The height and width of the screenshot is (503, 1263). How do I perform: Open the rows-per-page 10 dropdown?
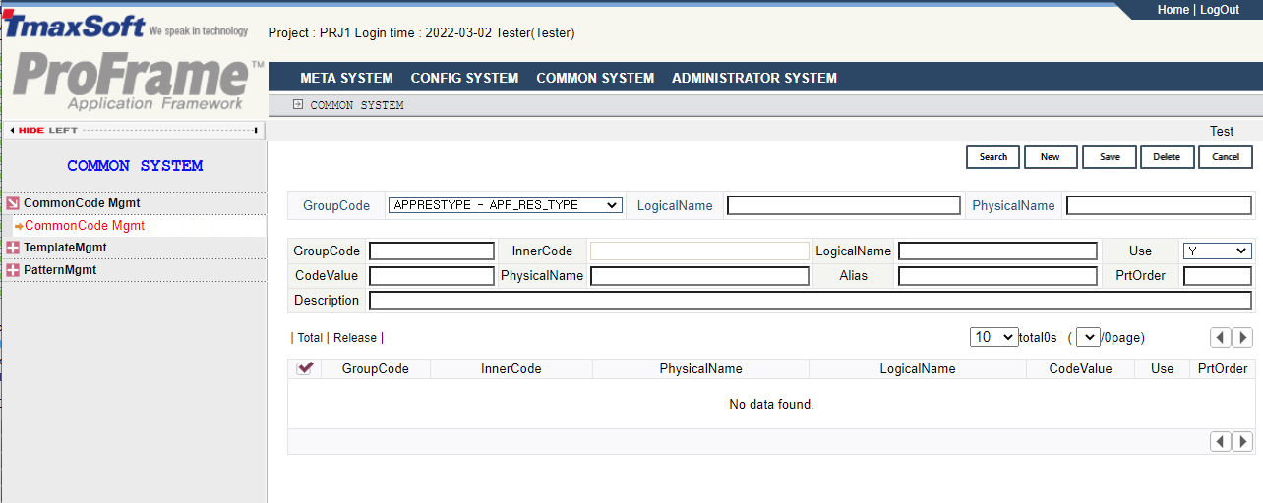click(x=993, y=337)
